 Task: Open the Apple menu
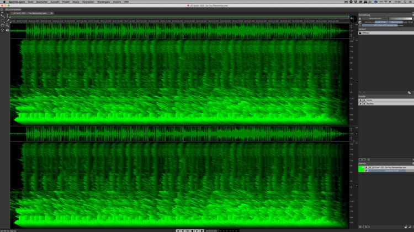pyautogui.click(x=4, y=2)
